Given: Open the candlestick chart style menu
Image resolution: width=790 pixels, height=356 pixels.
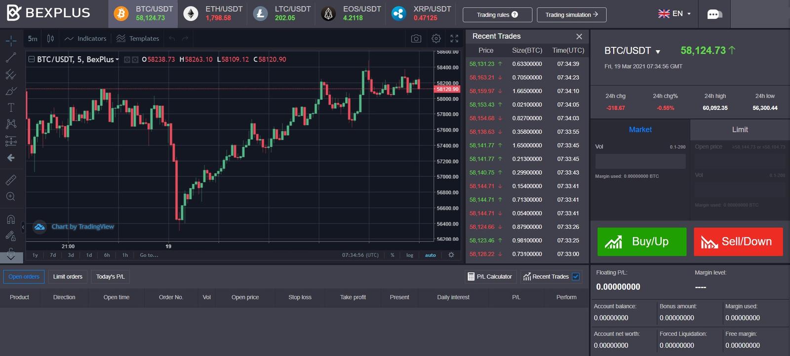Looking at the screenshot, I should click(50, 38).
